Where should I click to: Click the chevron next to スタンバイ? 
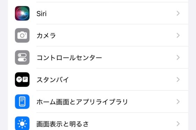click(x=178, y=80)
